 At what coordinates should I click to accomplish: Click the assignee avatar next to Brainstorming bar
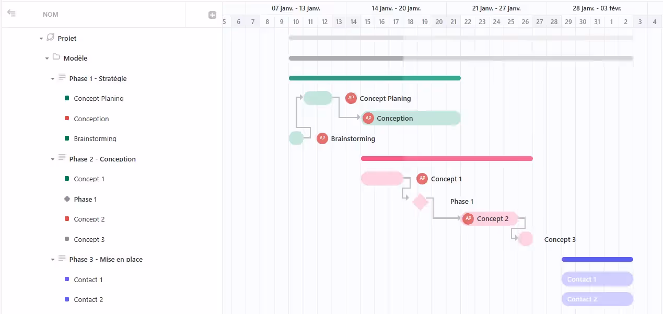[322, 138]
